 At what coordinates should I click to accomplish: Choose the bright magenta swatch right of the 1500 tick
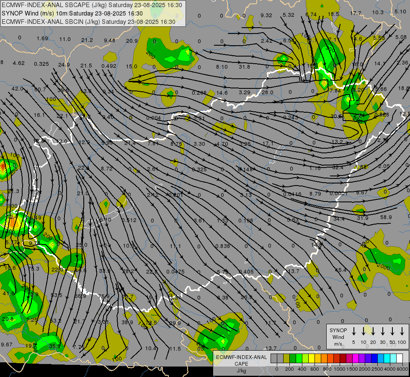click(x=356, y=358)
